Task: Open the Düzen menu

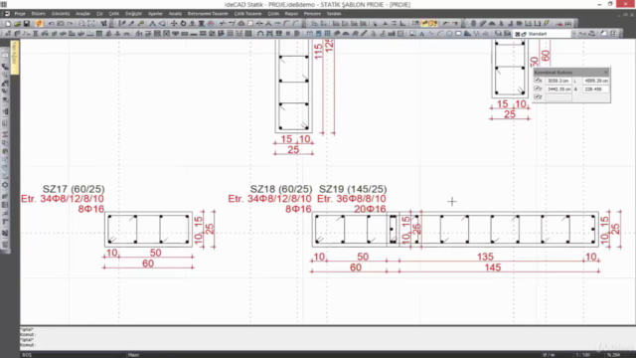Action: pos(39,14)
